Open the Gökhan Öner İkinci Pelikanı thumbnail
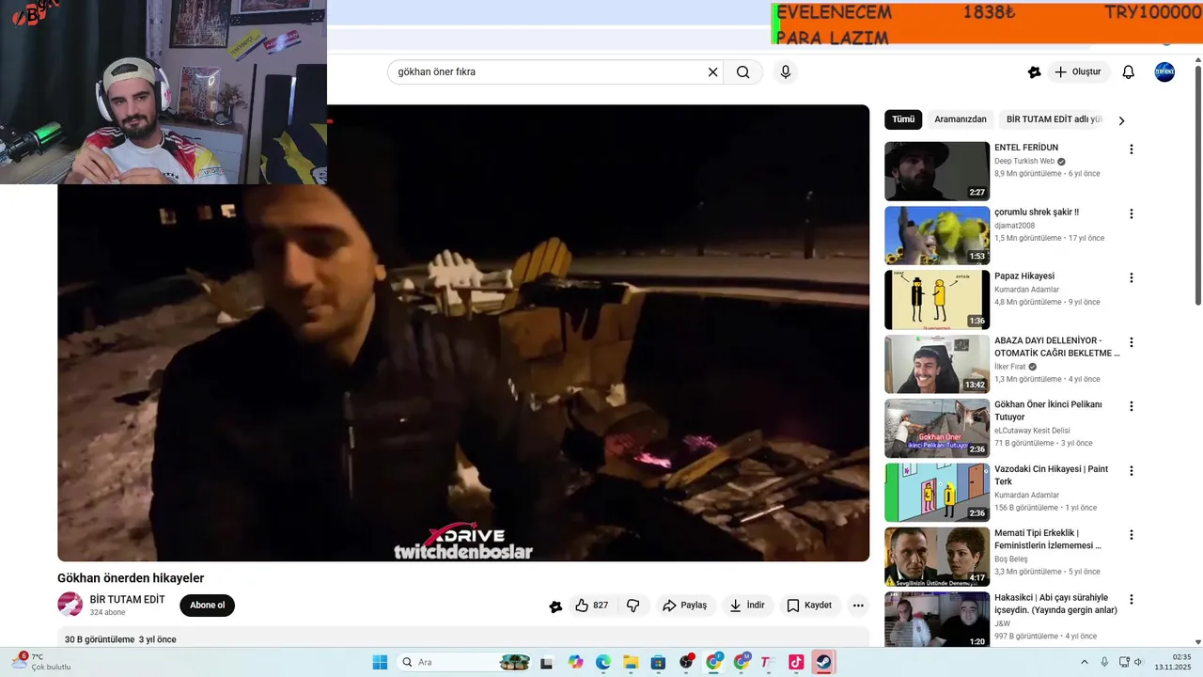The width and height of the screenshot is (1203, 677). 937,428
